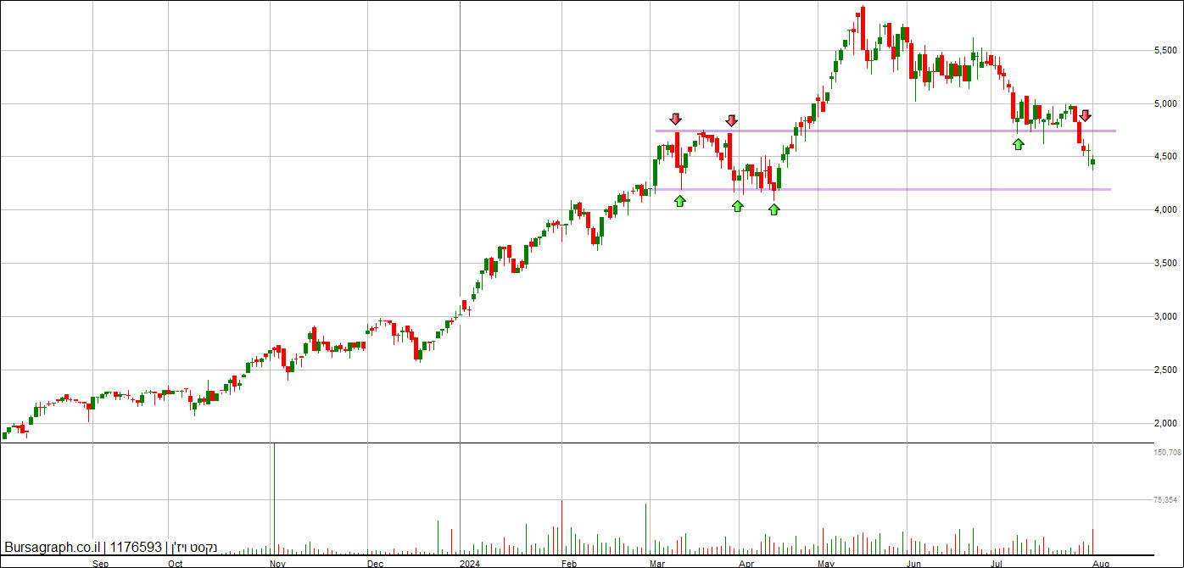Click the 3,000 price axis label

pos(1165,317)
